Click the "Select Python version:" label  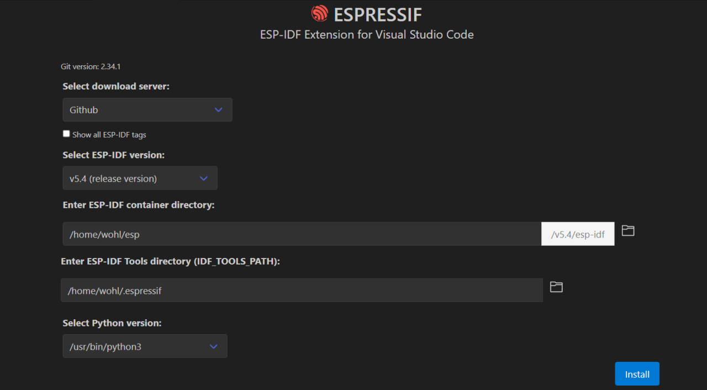coord(112,323)
